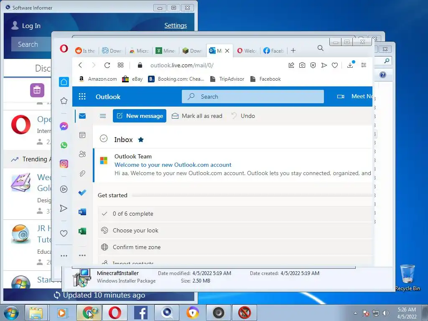428x321 pixels.
Task: Click Choose your look step
Action: [235, 230]
